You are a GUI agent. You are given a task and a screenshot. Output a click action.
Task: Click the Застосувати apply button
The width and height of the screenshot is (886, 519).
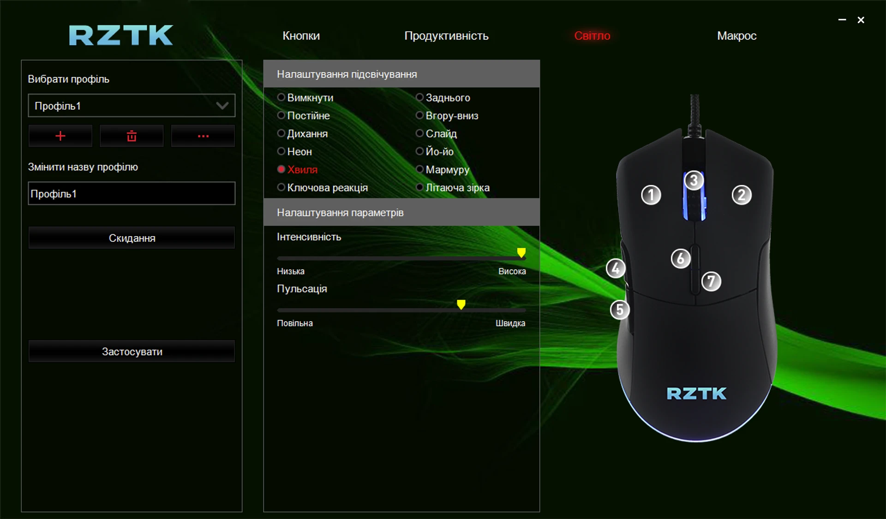point(132,352)
